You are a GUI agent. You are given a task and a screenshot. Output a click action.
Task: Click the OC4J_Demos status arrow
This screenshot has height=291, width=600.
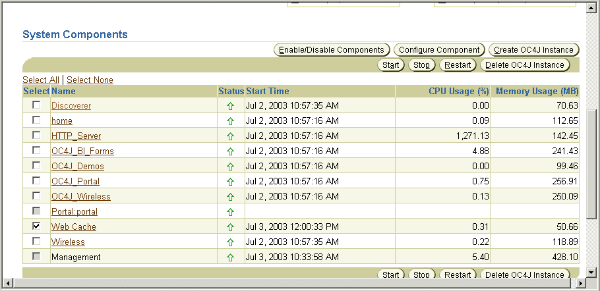pos(230,167)
